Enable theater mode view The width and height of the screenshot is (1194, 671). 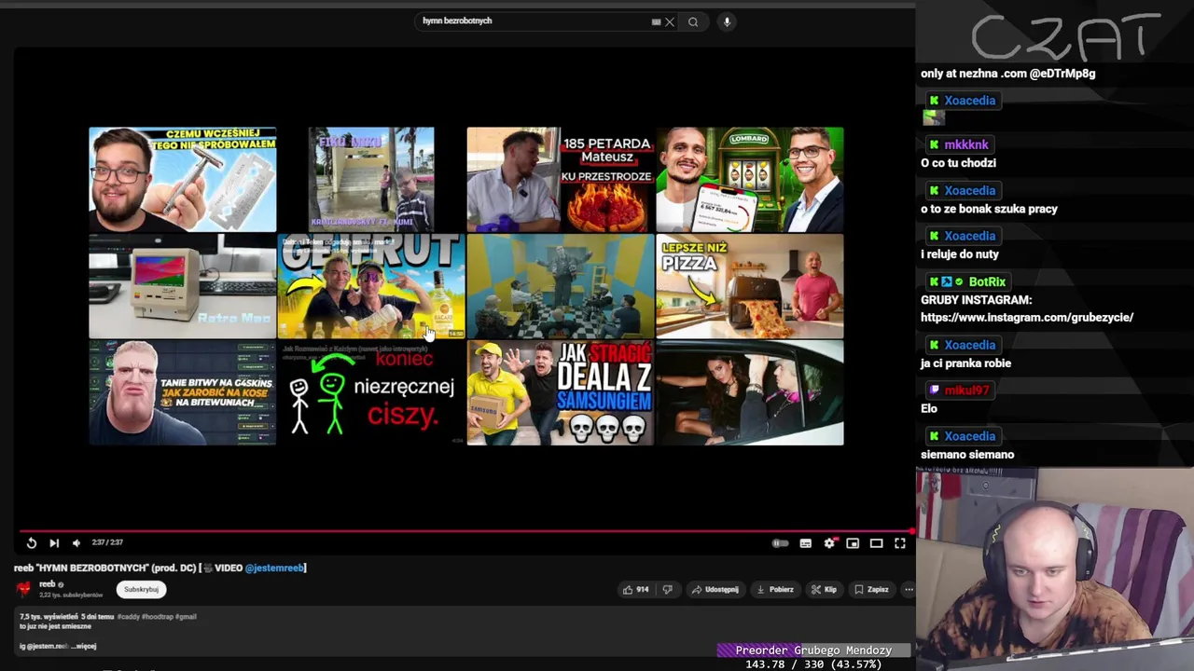click(876, 543)
